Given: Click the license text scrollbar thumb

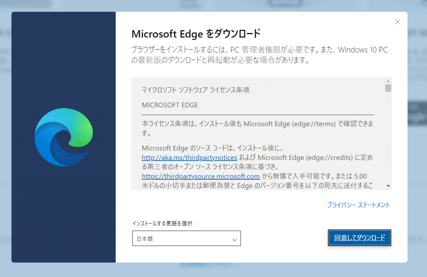Looking at the screenshot, I should 388,88.
